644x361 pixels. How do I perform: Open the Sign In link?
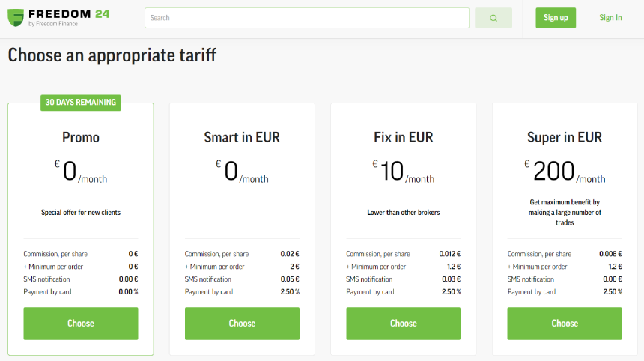(610, 18)
